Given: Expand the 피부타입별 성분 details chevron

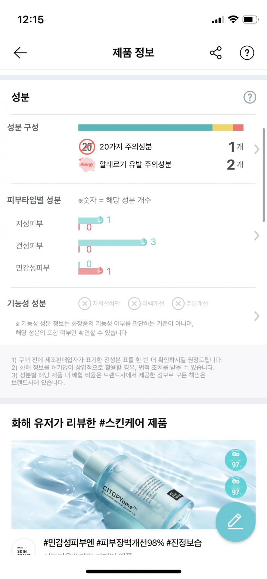Looking at the screenshot, I should pyautogui.click(x=257, y=236).
